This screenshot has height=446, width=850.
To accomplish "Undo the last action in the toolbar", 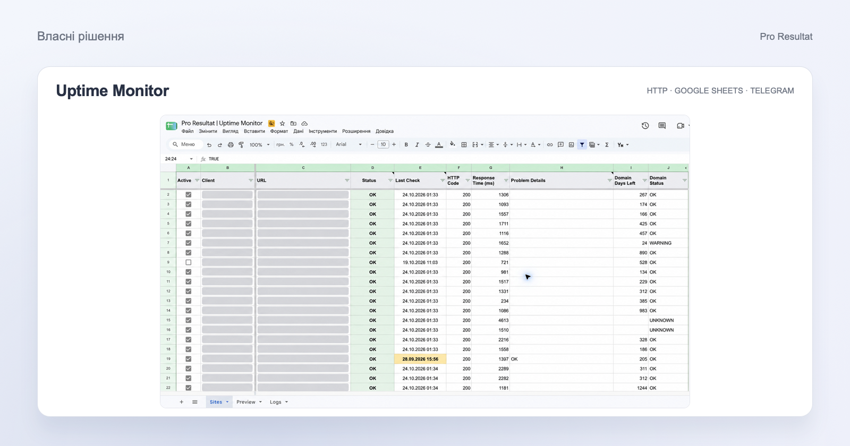I will click(209, 145).
